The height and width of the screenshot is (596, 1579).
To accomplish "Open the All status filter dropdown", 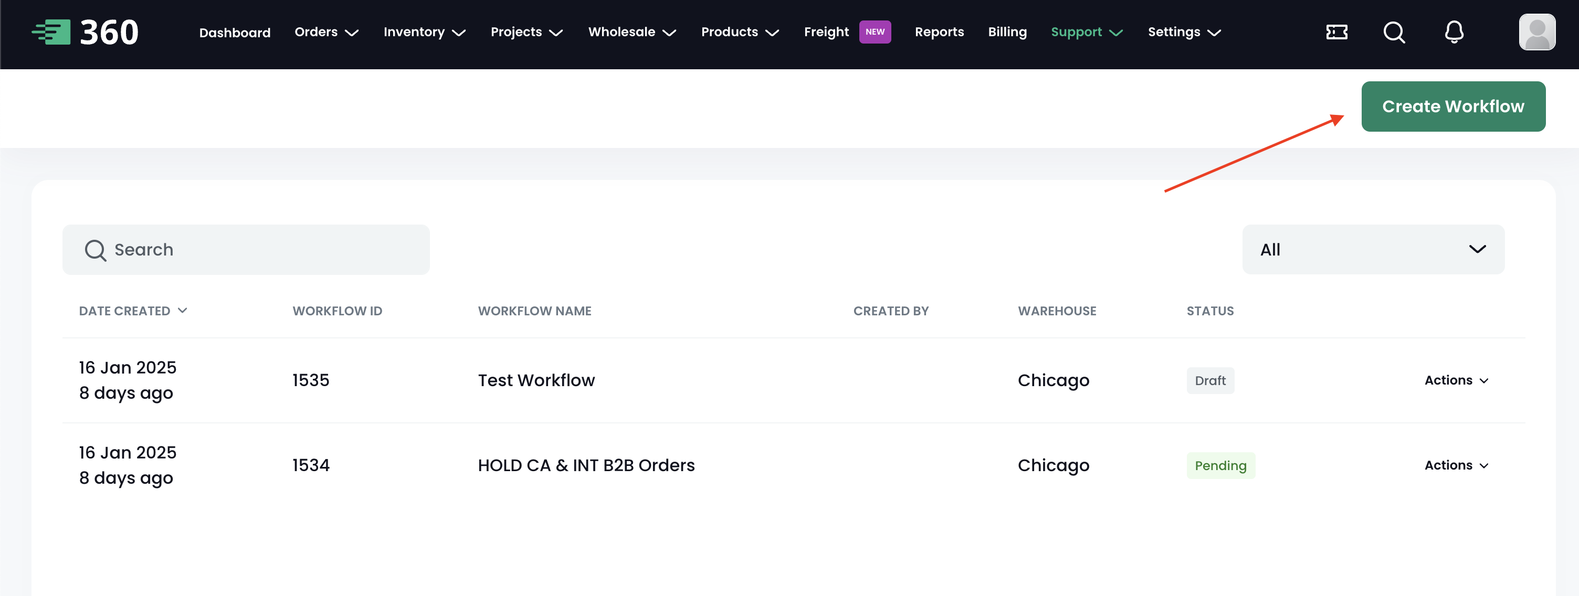I will coord(1373,250).
